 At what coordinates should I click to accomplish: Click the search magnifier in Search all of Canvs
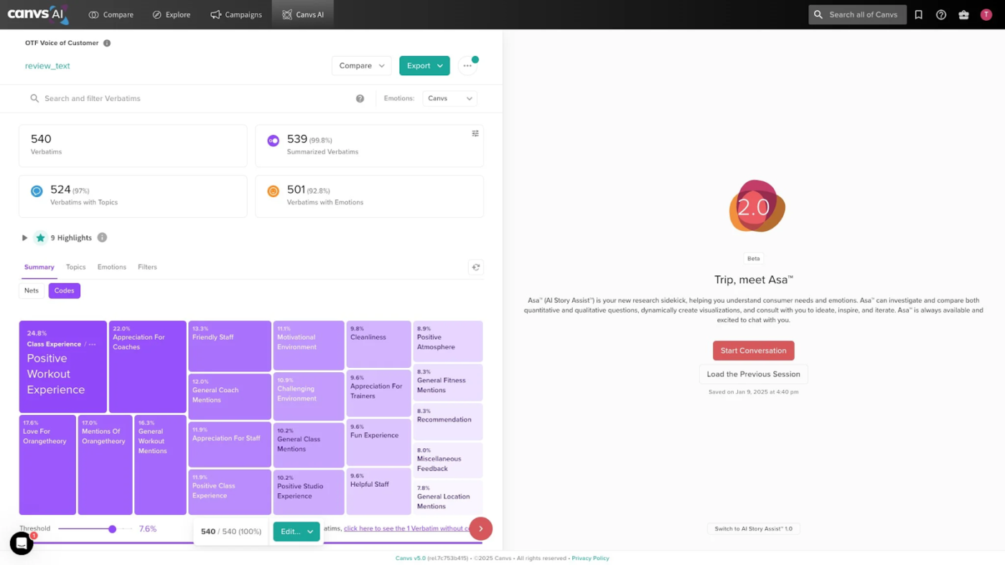click(x=818, y=14)
